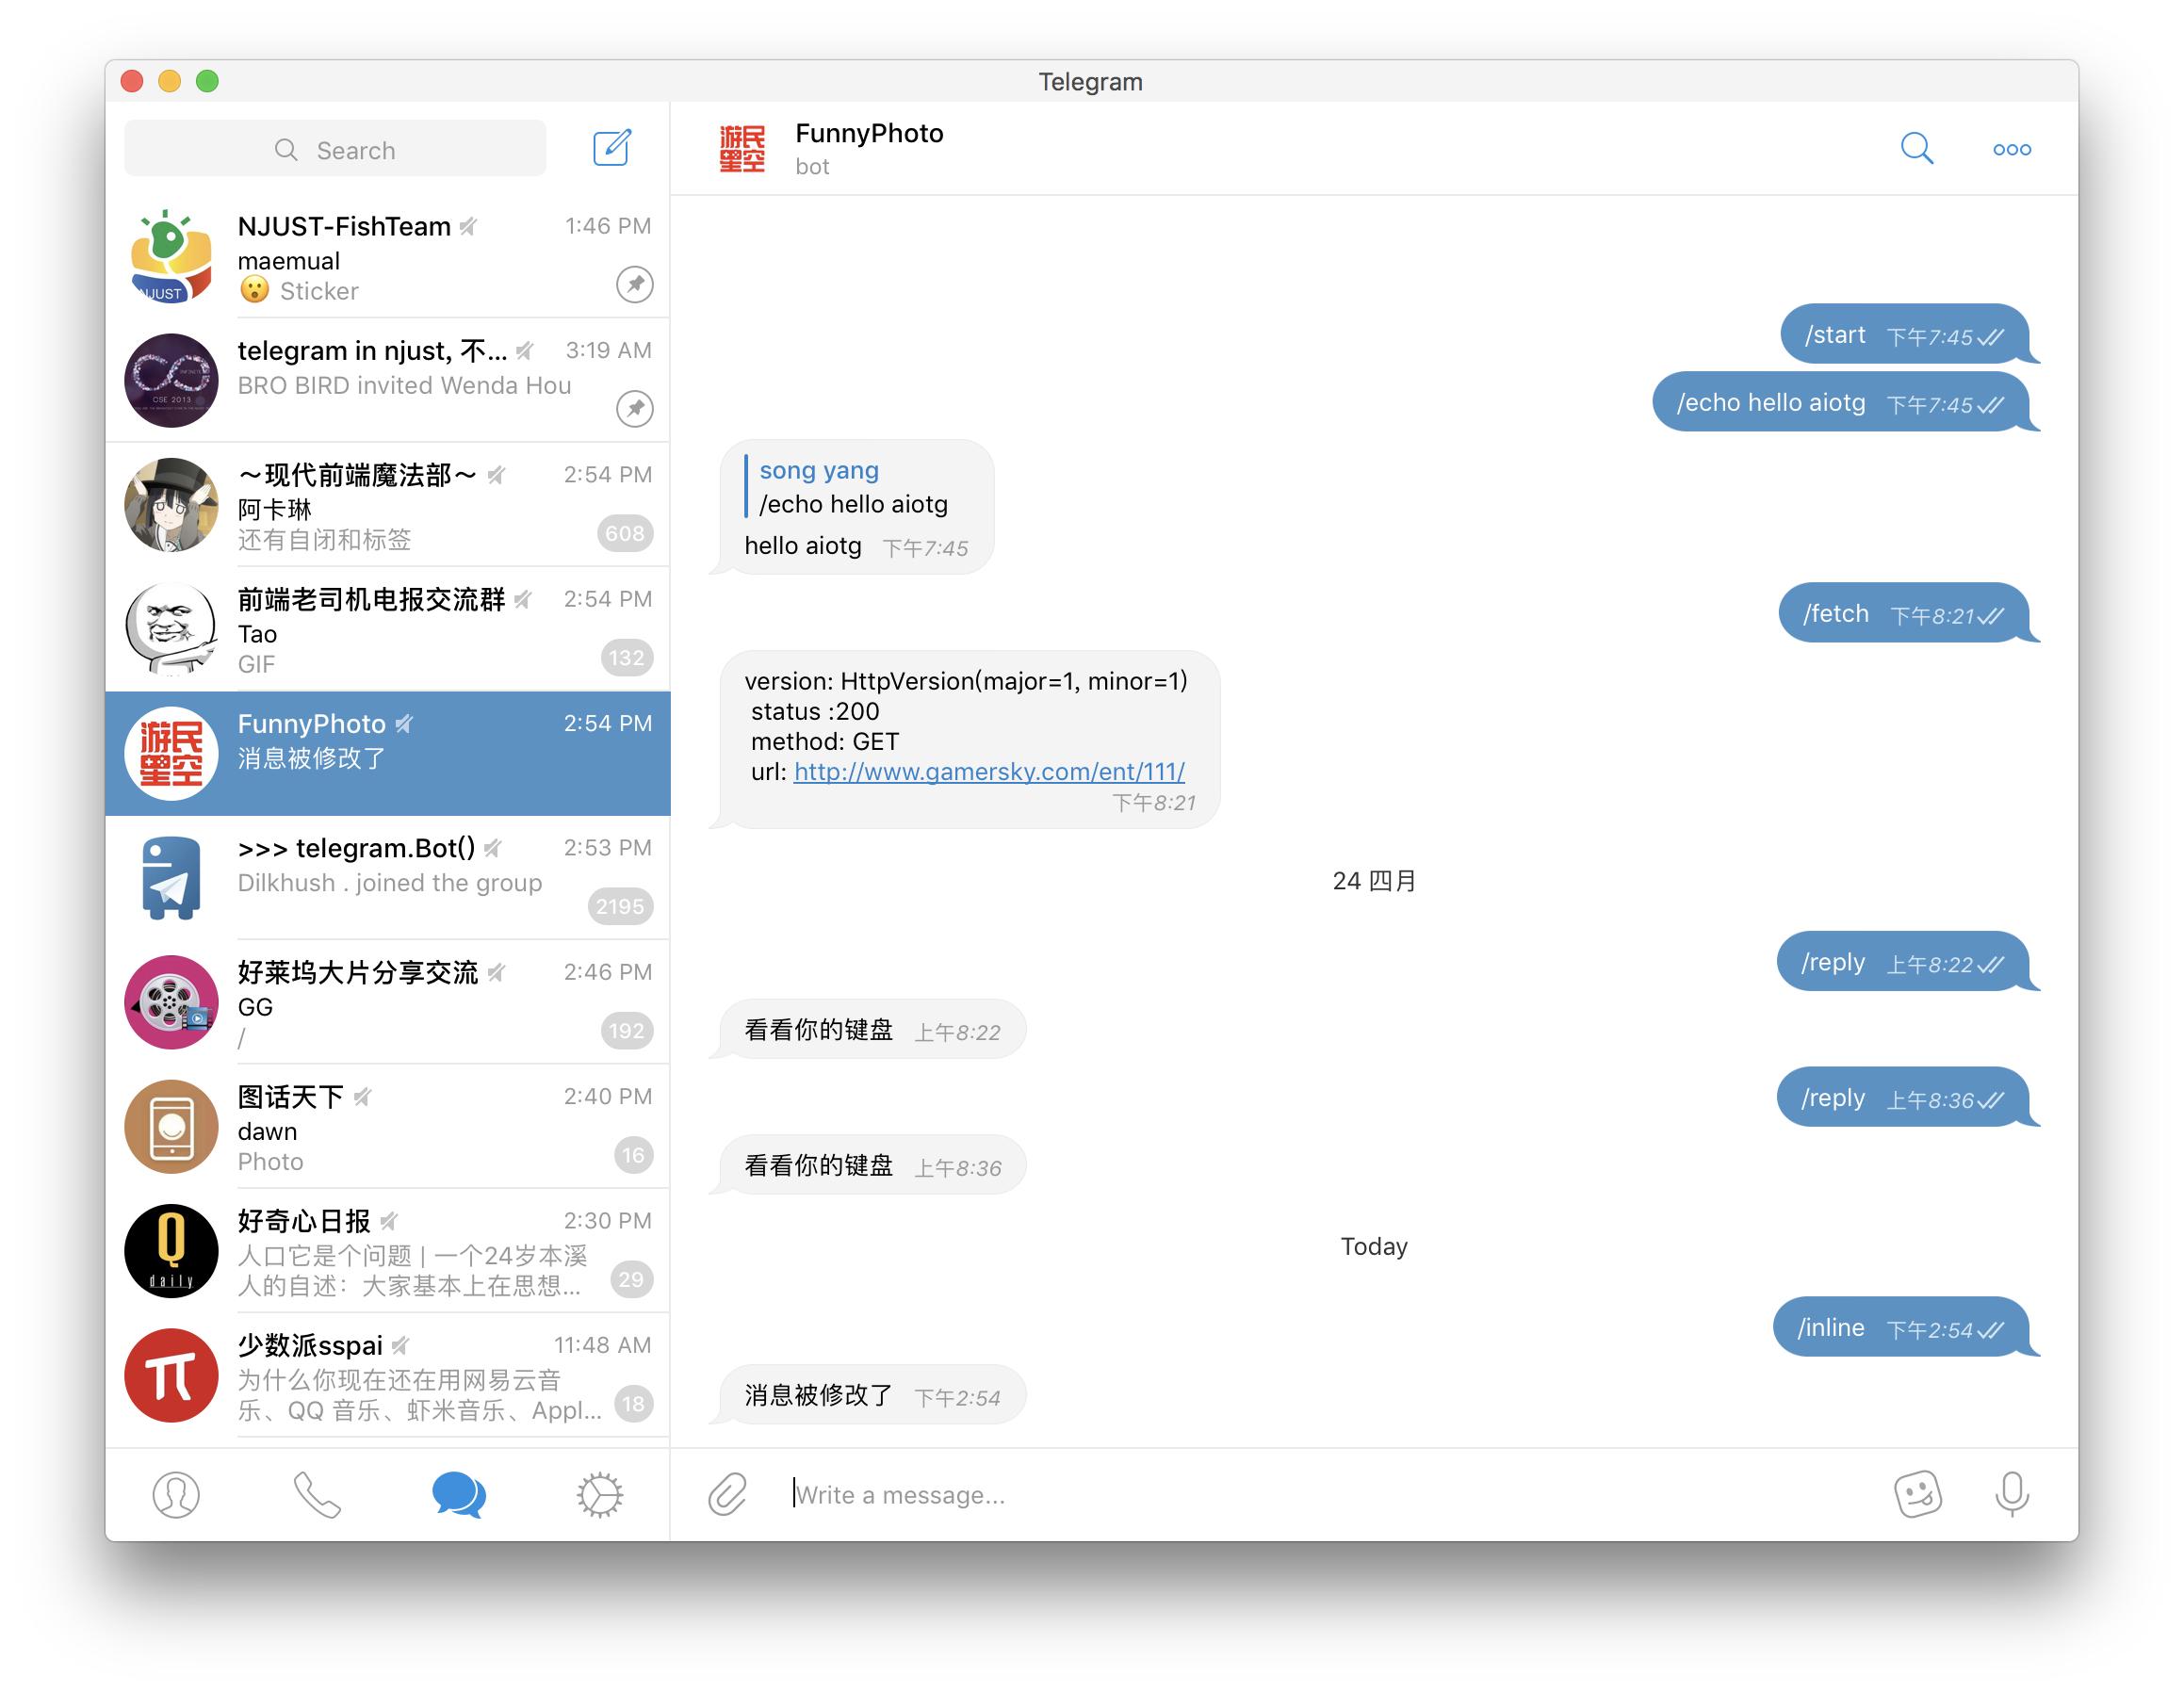Open the Contacts tab icon
This screenshot has height=1692, width=2184.
coord(177,1491)
